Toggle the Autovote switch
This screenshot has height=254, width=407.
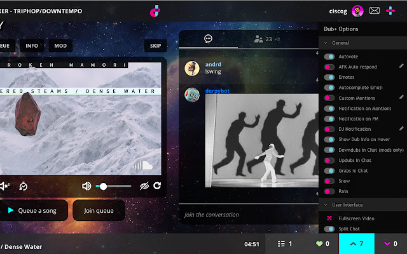coord(329,57)
